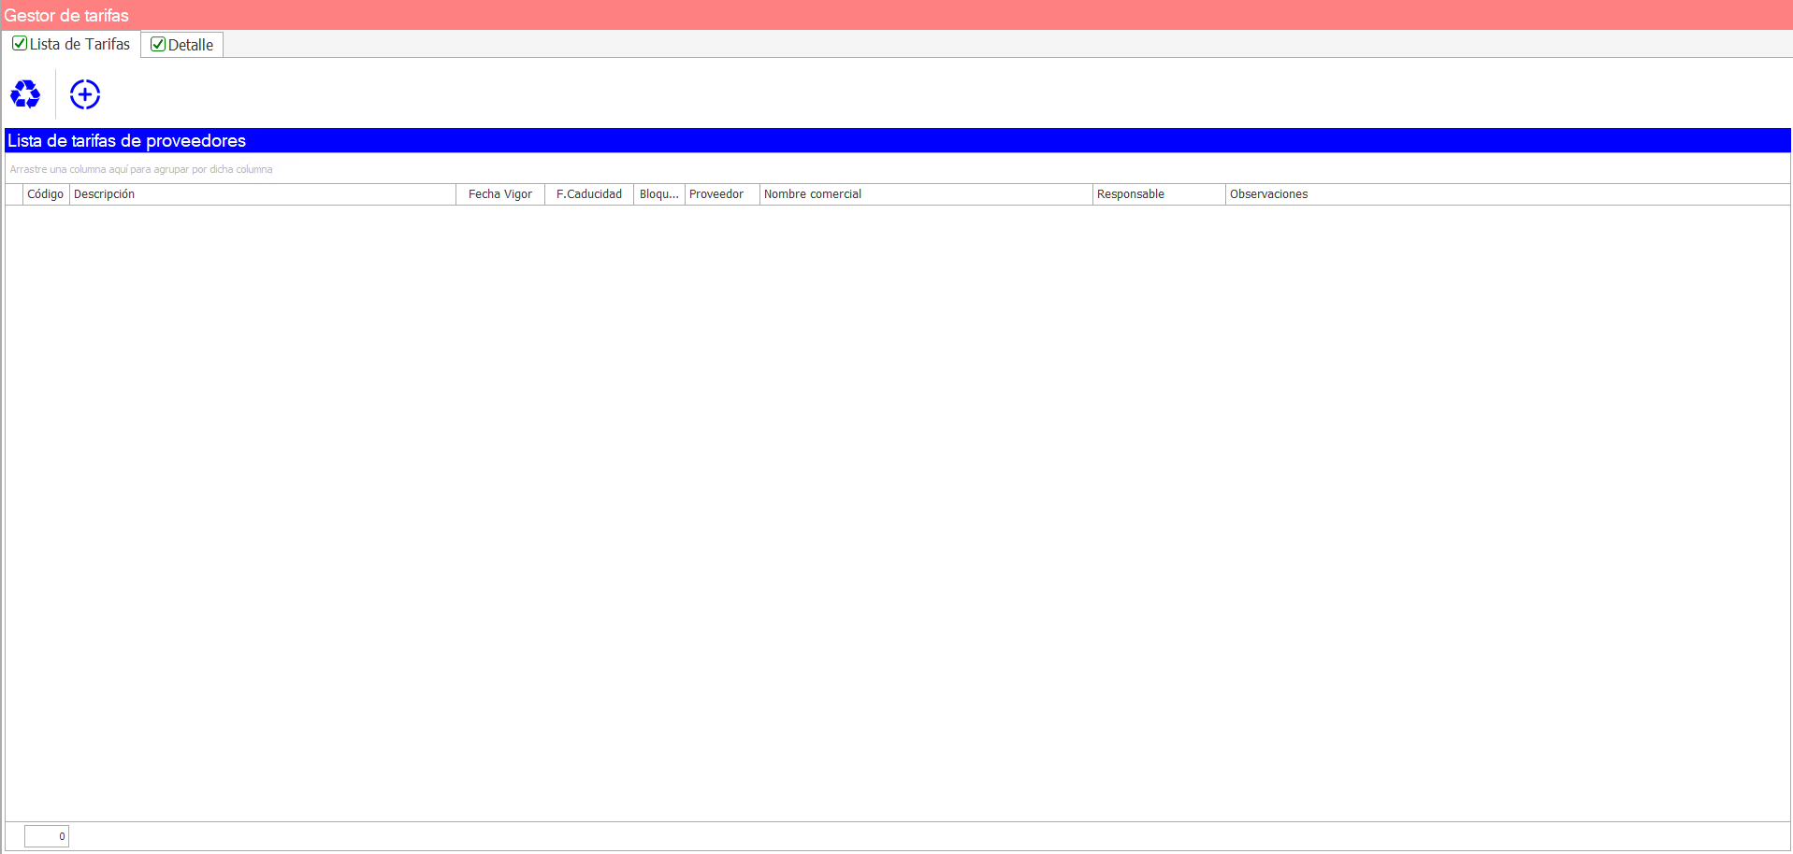Select the Lista de Tarifas tab label
This screenshot has width=1793, height=854.
[x=80, y=44]
